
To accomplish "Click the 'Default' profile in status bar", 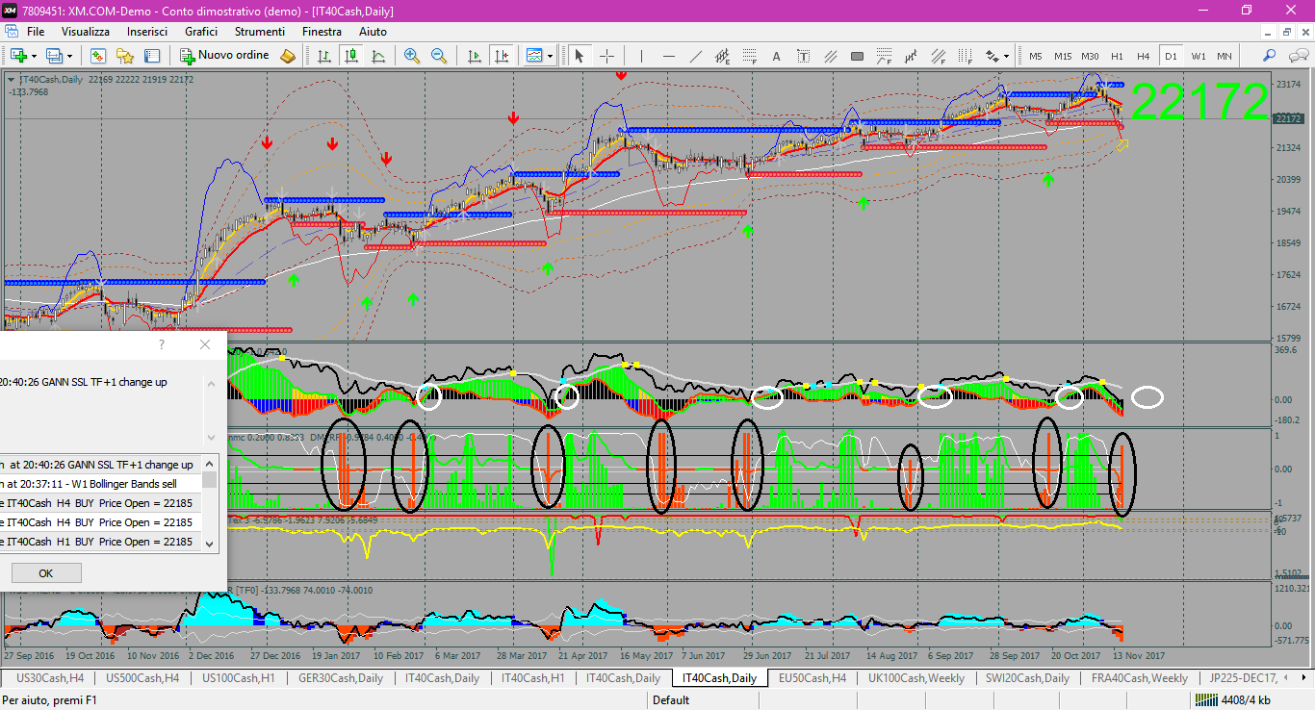I will pos(671,700).
